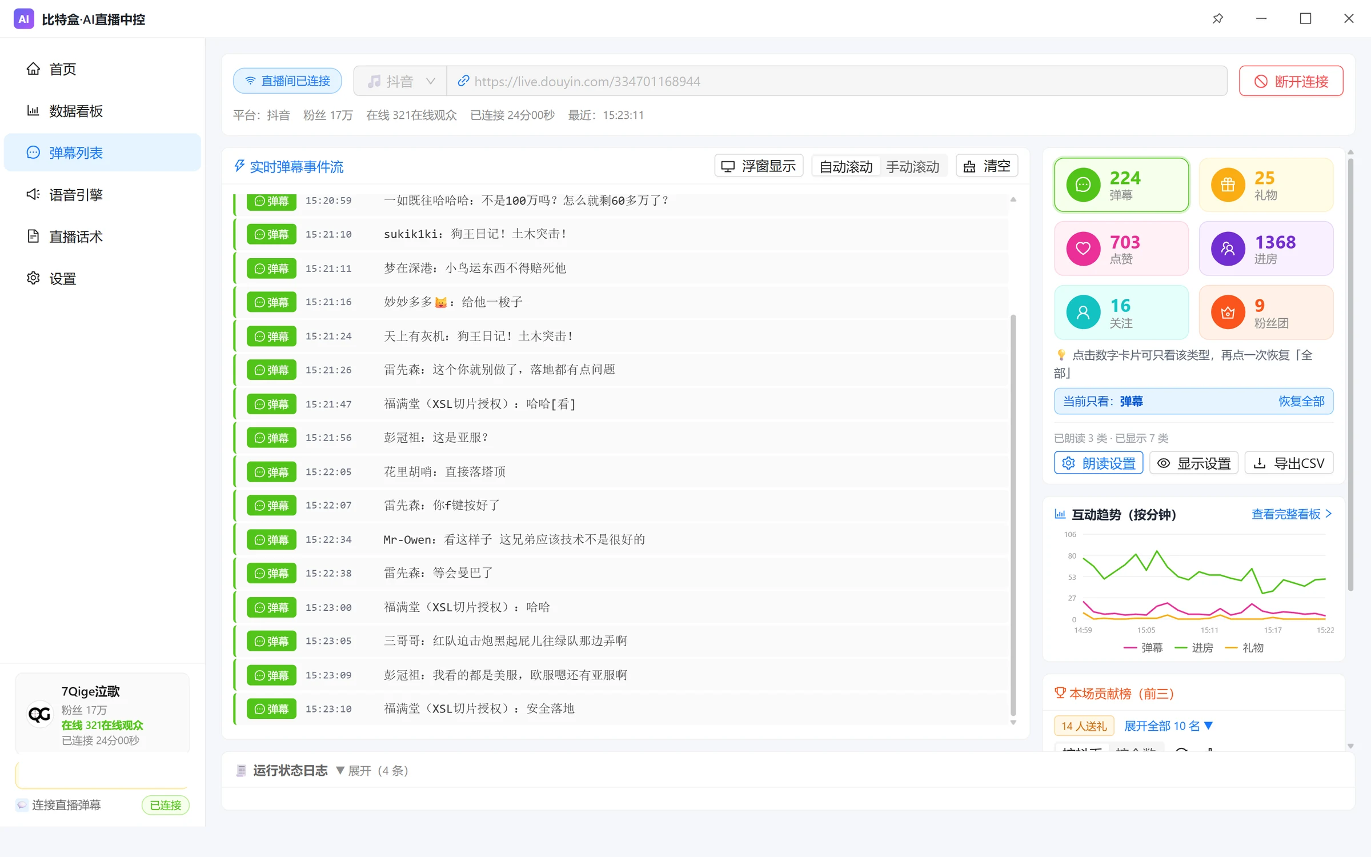Click the scroll-up arrow of danmaku list

point(1013,199)
